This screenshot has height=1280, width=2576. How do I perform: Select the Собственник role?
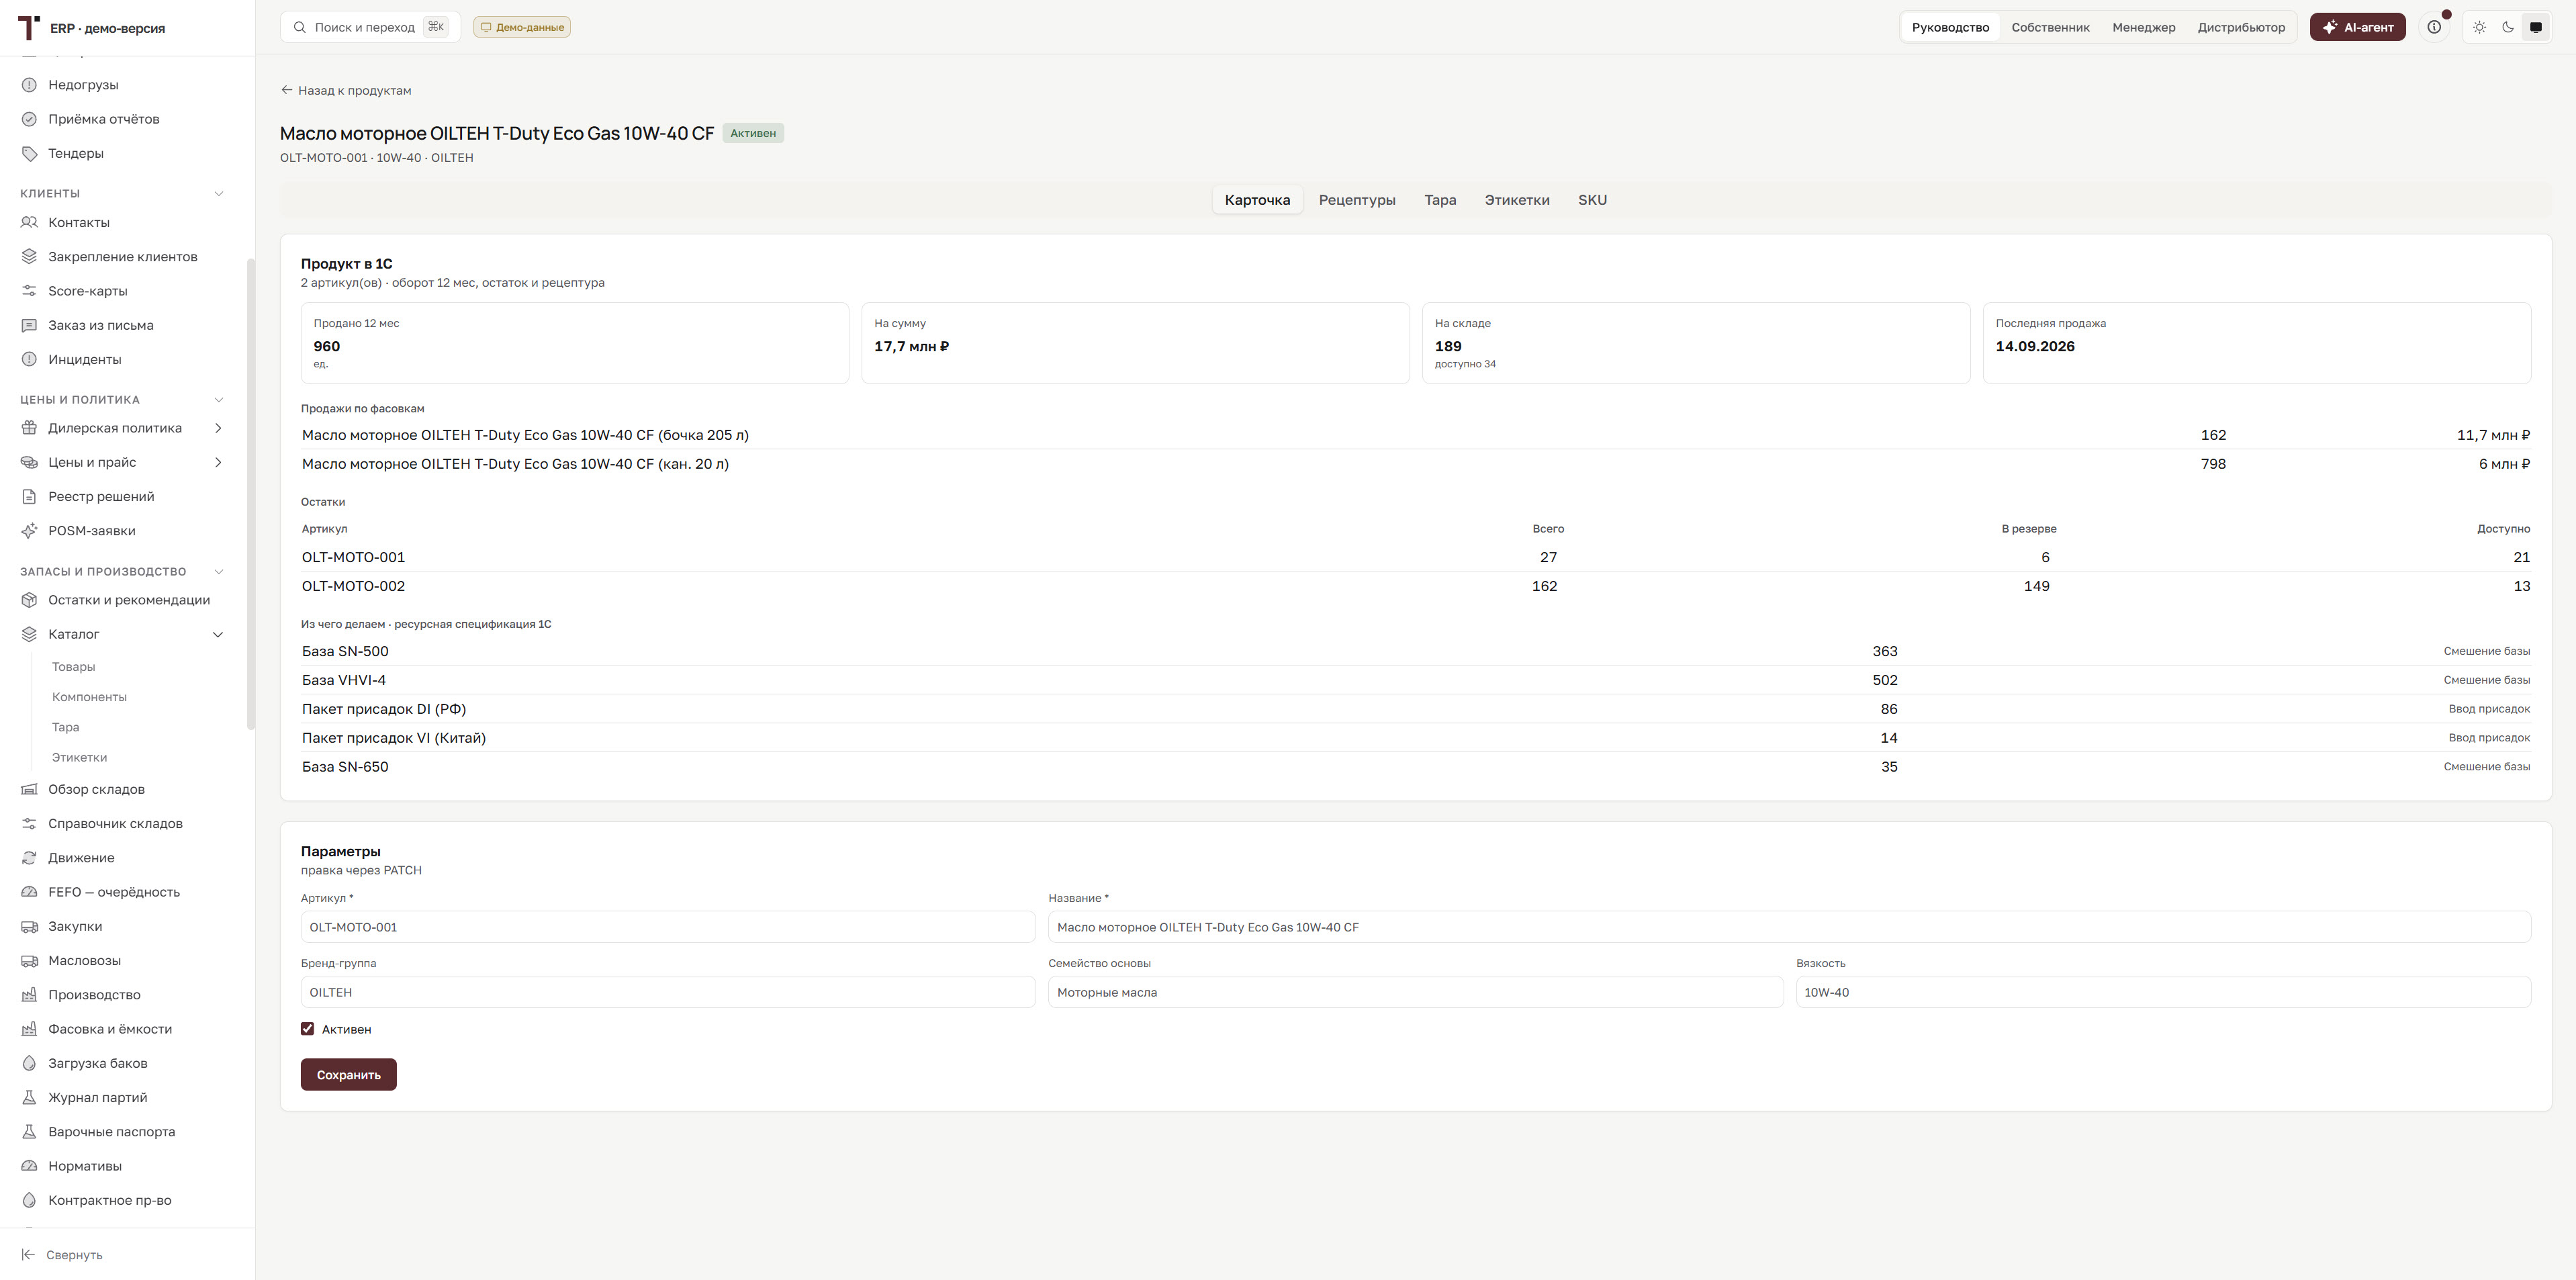pyautogui.click(x=2050, y=27)
